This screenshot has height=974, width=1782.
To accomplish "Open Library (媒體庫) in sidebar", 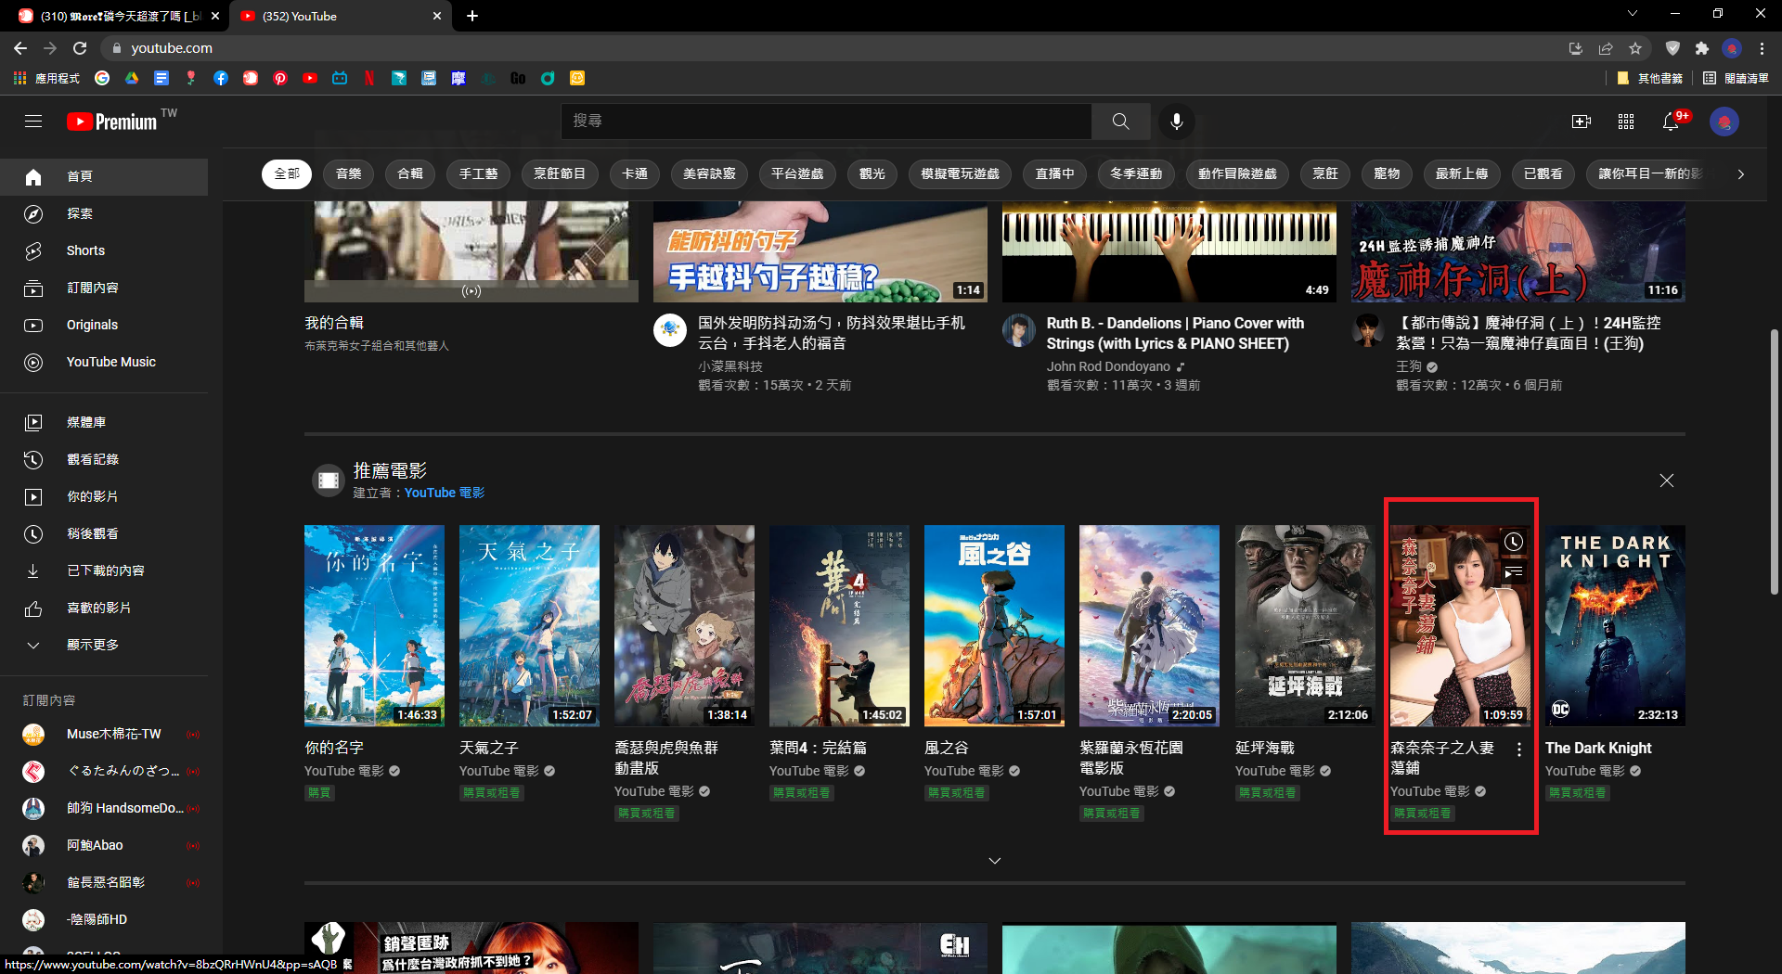I will pos(104,422).
